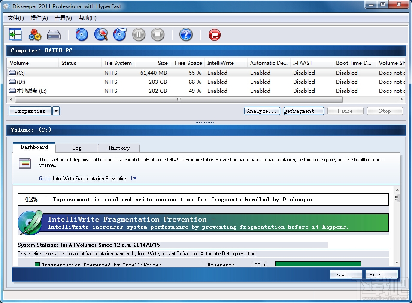Click the IntelliWrite Fragmentation Prevention go-to link
Screen dimensions: 412x303
[90, 179]
